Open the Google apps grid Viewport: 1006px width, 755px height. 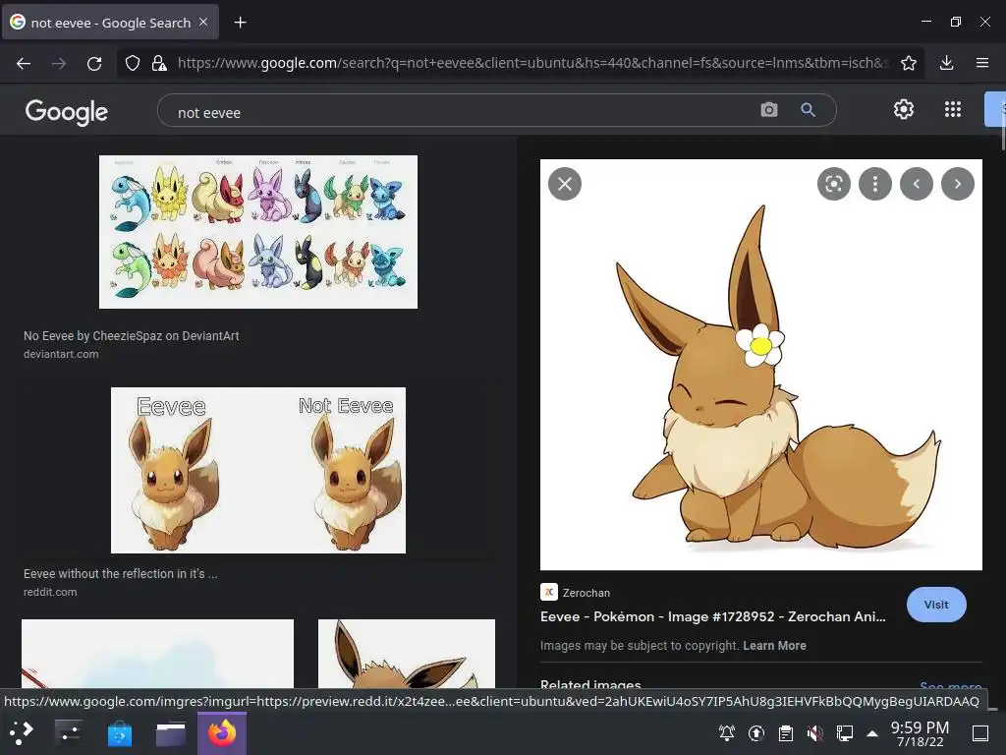click(953, 109)
